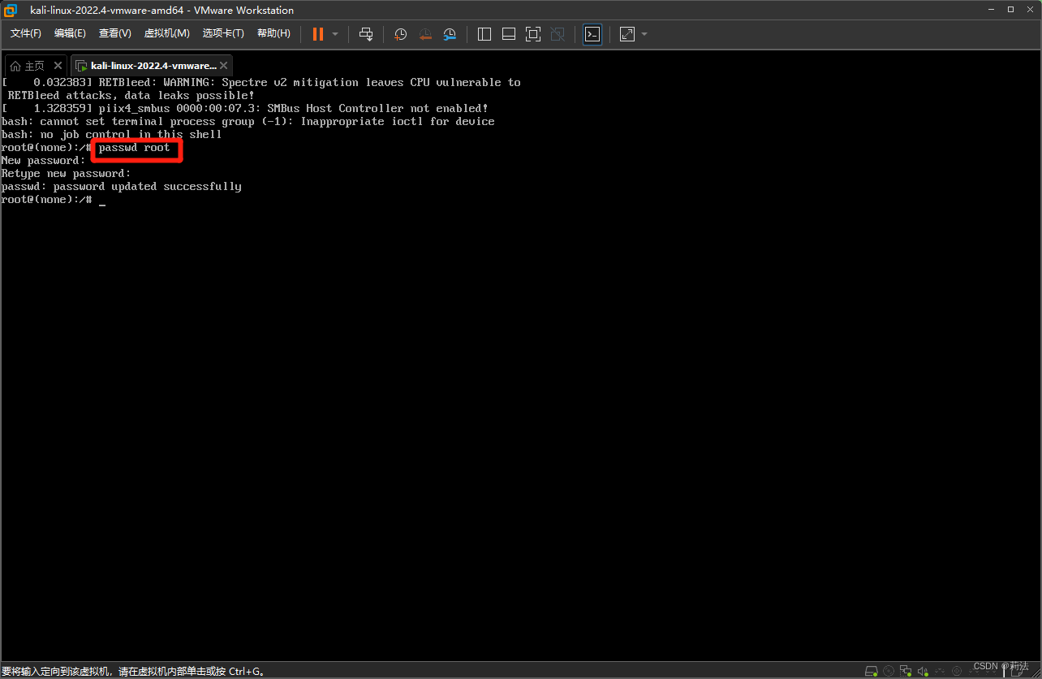The height and width of the screenshot is (679, 1042).
Task: Maximize the VMware Workstation window
Action: 1010,10
